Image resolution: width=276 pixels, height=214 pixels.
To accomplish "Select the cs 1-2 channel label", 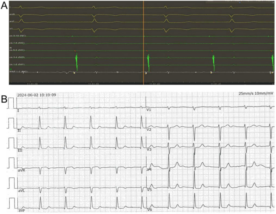I will pyautogui.click(x=17, y=64).
